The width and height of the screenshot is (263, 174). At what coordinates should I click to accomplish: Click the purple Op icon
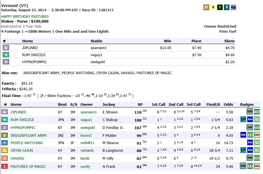click(x=233, y=7)
